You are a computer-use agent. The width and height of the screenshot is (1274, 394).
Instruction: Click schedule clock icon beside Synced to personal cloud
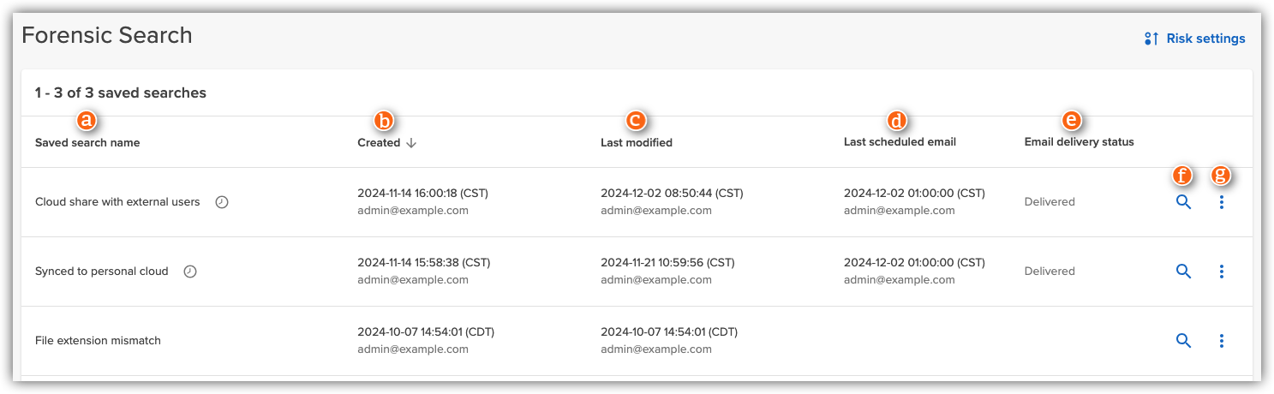(190, 272)
